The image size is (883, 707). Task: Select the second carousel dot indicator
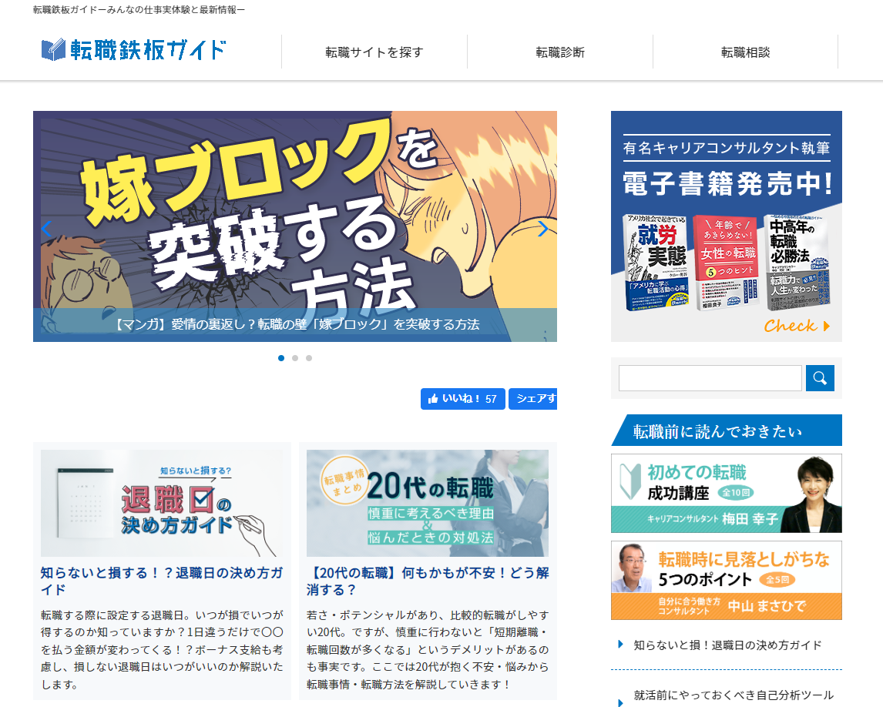pyautogui.click(x=295, y=358)
